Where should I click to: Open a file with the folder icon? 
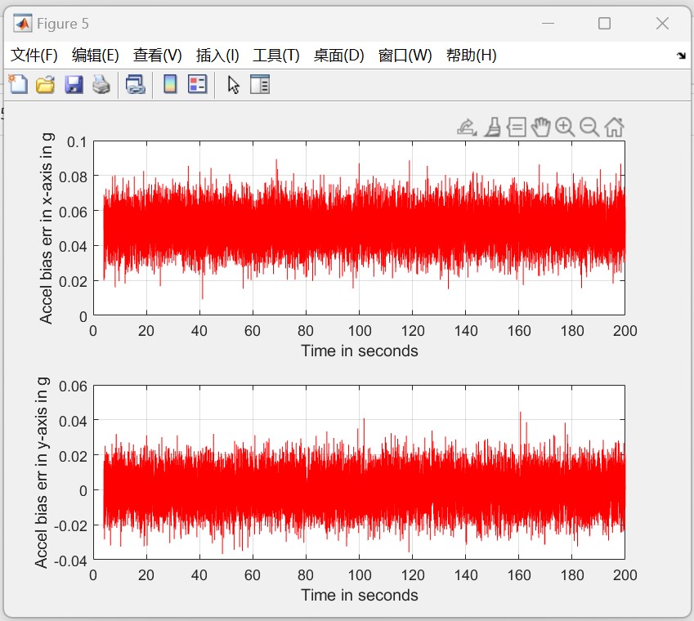(46, 84)
